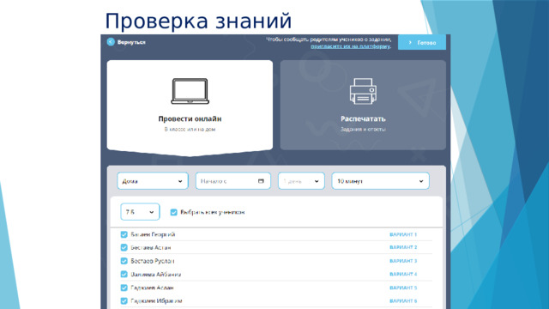Click the ВАРИАНТ 4 link
The image size is (549, 309).
tap(403, 274)
